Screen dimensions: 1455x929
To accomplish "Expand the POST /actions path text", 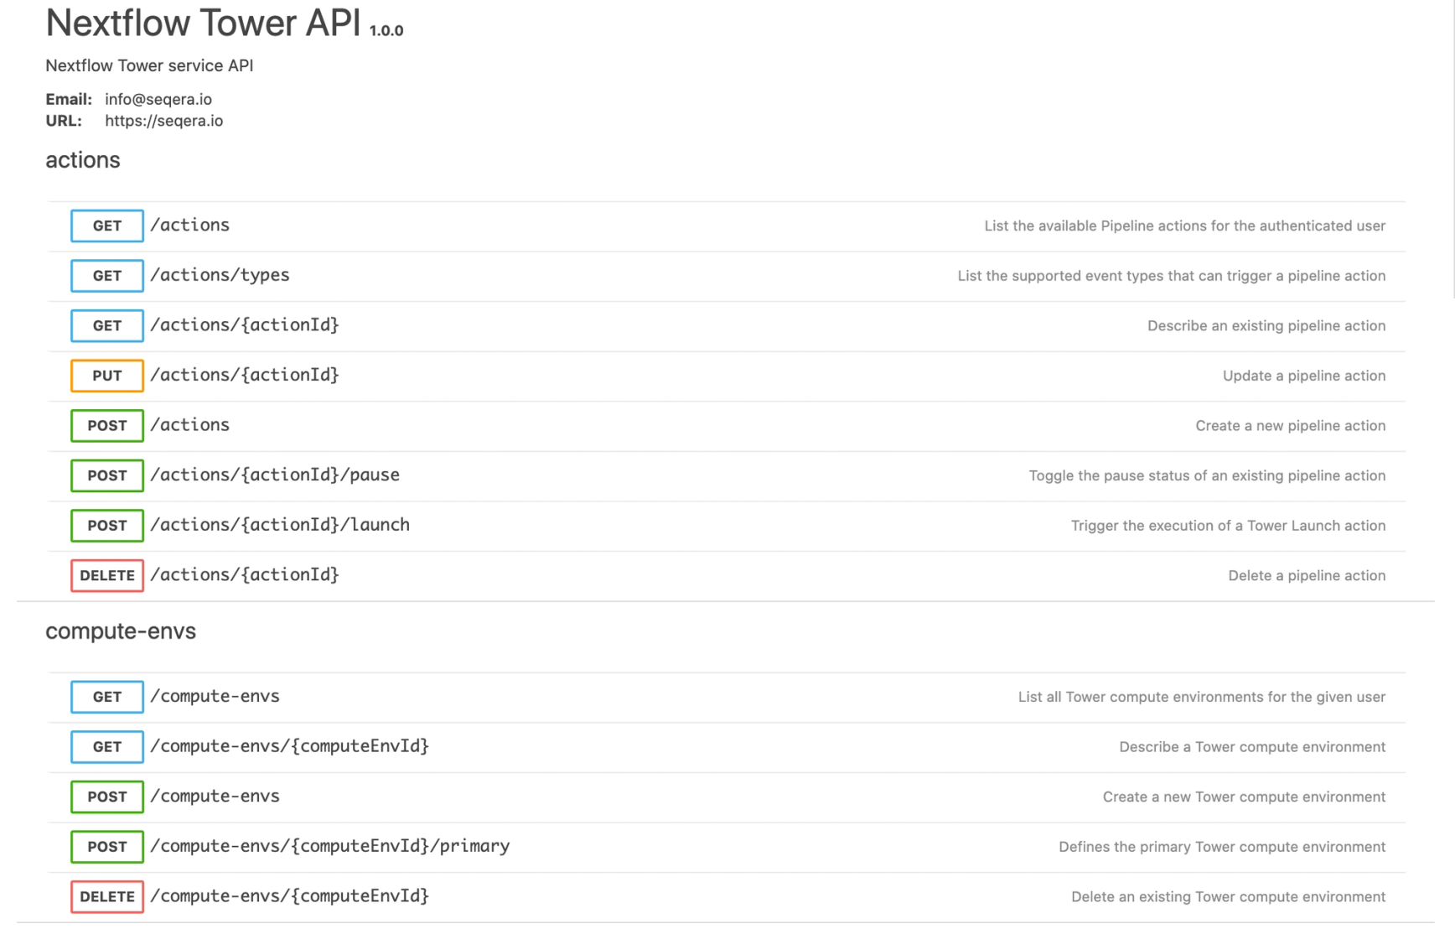I will (189, 425).
